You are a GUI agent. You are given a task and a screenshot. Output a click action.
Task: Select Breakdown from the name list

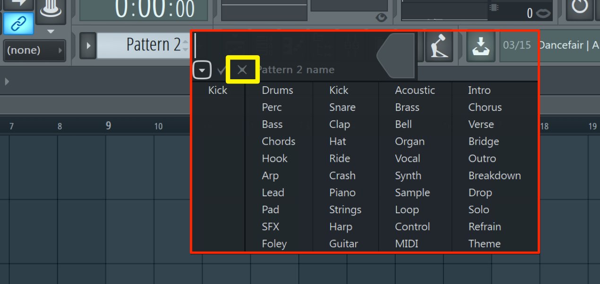click(495, 175)
